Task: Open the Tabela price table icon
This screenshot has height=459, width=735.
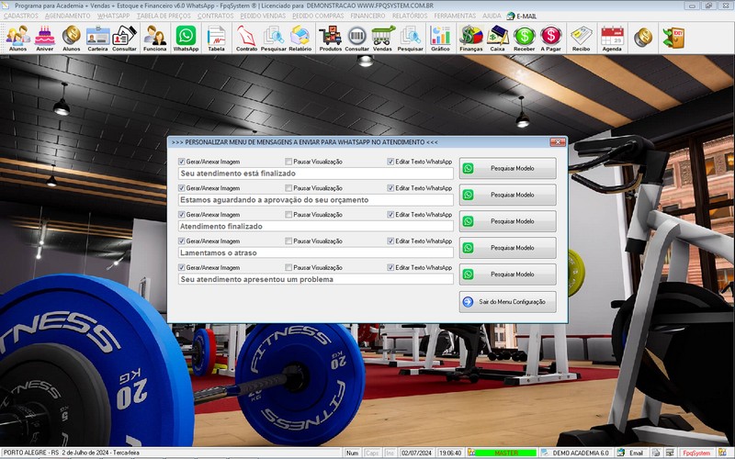Action: [216, 38]
